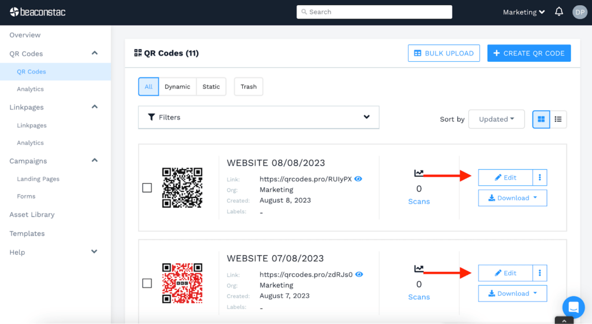This screenshot has width=592, height=324.
Task: Preview link eye icon for RUIyPX
Action: pyautogui.click(x=358, y=179)
